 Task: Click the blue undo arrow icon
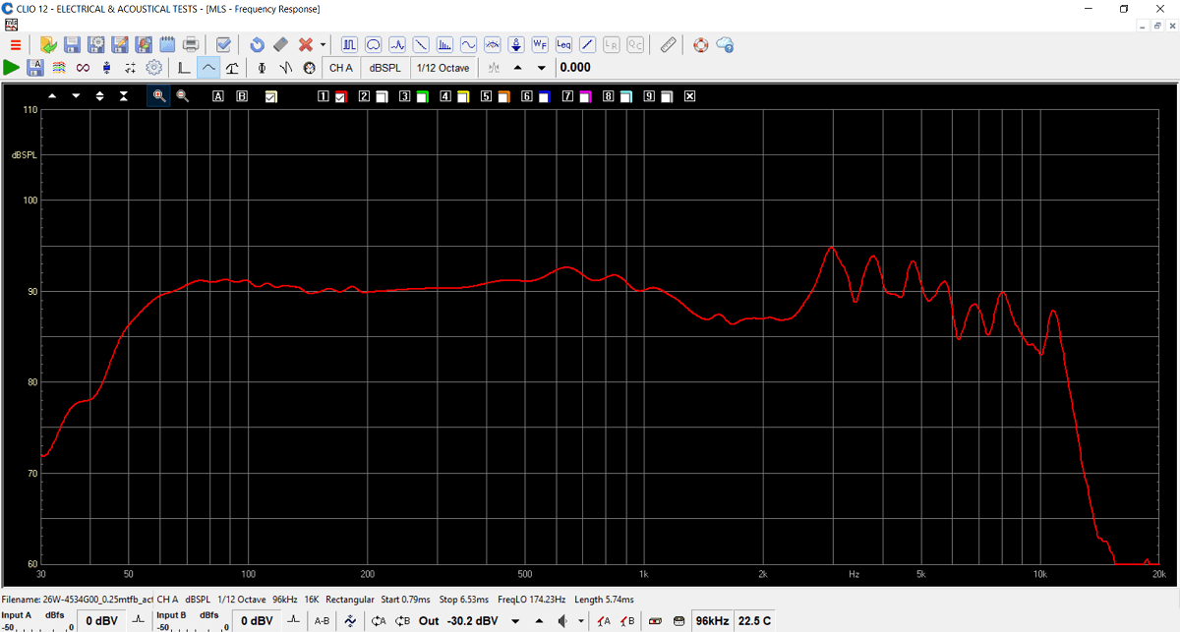[x=257, y=45]
